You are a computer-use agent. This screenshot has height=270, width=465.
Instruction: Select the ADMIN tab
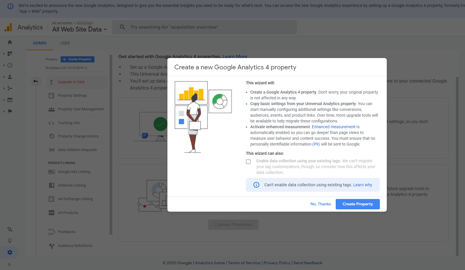coord(40,43)
